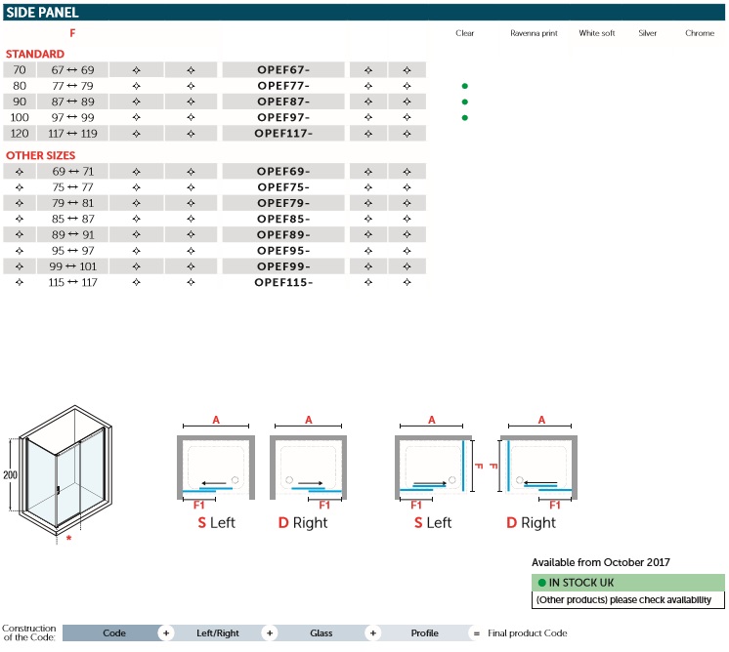Click the please check availability notice

click(x=629, y=599)
